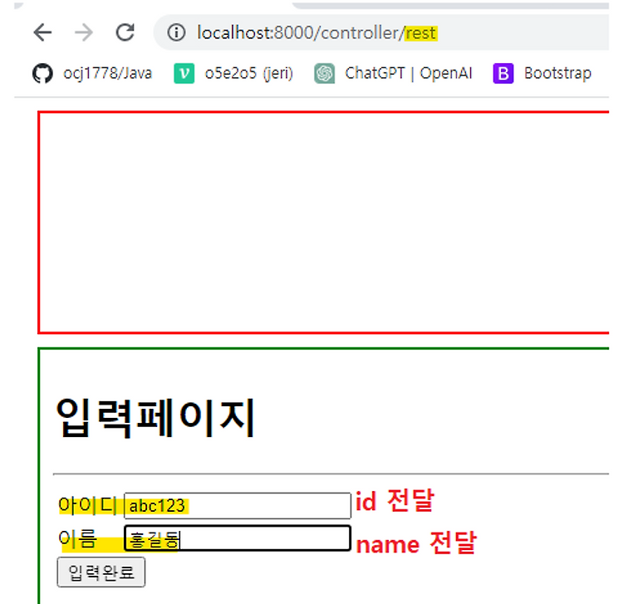This screenshot has height=604, width=623.
Task: Click the purple Bootstrap B icon
Action: point(503,73)
